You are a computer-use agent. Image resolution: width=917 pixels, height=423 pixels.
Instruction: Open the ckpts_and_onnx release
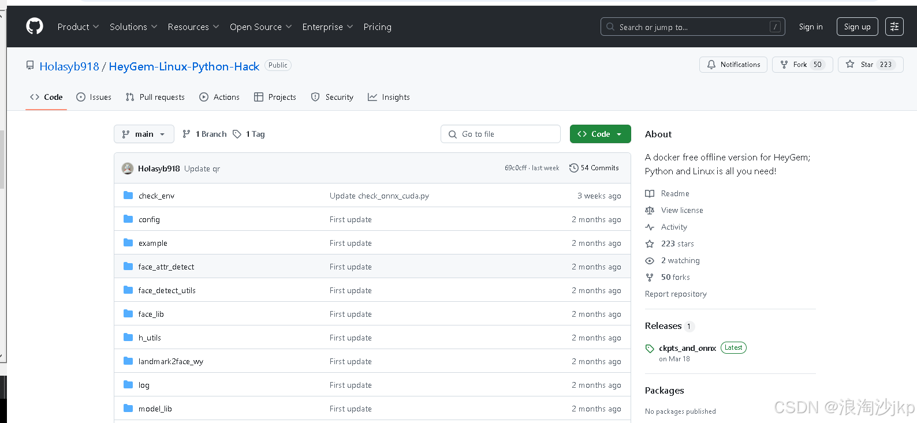point(687,348)
